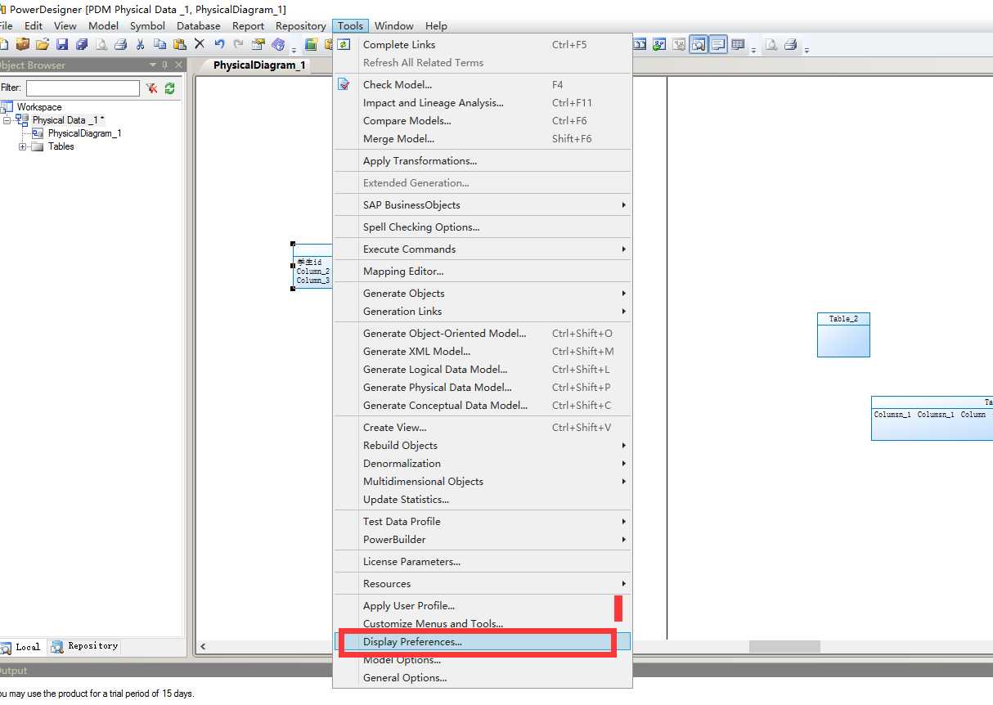Click the PhysicalDiagram_1 diagram icon in the tree
993x705 pixels.
point(38,133)
